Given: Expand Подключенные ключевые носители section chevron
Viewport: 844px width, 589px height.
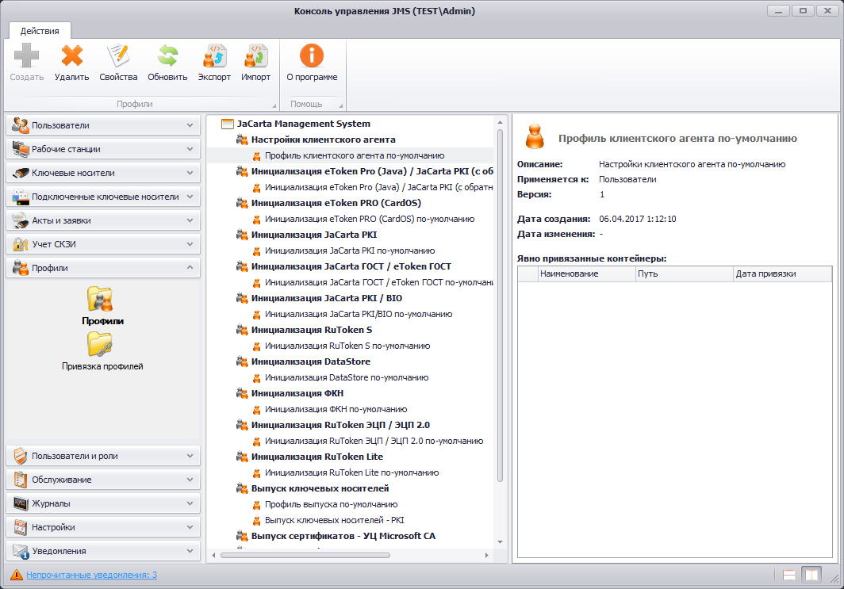Looking at the screenshot, I should point(190,197).
